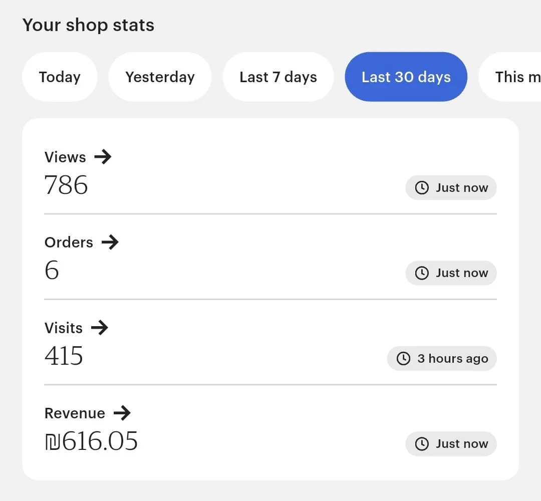Open the Views stat details
Screen dimensions: 541x501
pos(65,157)
